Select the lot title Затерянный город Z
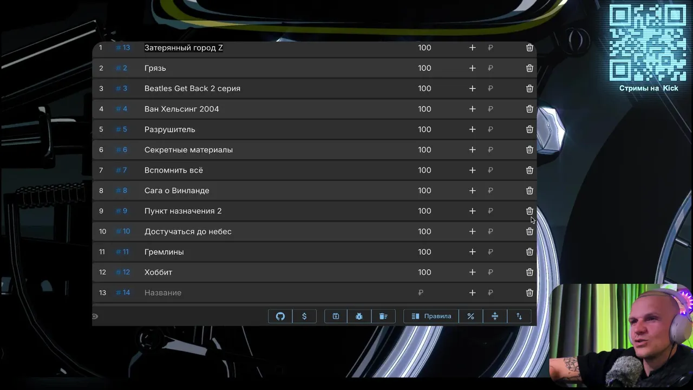The width and height of the screenshot is (693, 390). tap(184, 48)
